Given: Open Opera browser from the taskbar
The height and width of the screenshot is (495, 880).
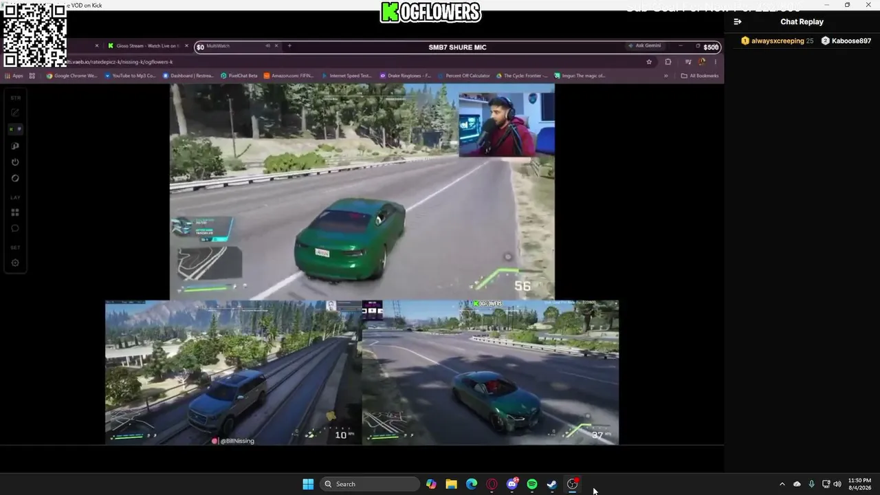Looking at the screenshot, I should pyautogui.click(x=492, y=484).
